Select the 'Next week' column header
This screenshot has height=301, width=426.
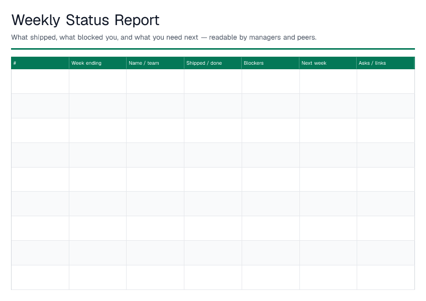(328, 63)
